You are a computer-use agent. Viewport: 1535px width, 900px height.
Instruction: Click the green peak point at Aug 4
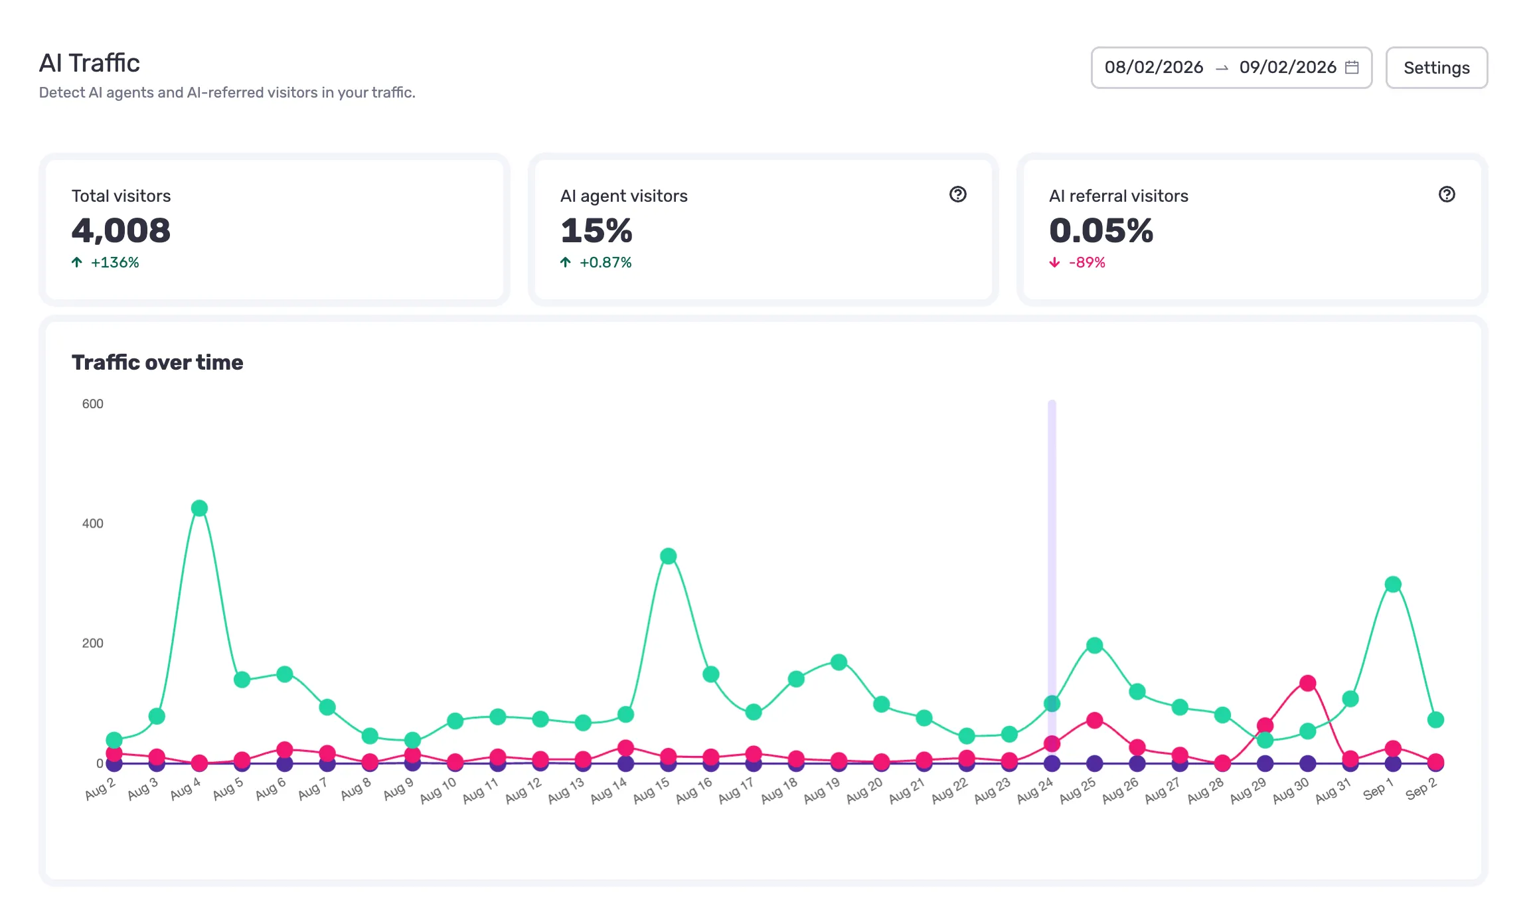[199, 508]
